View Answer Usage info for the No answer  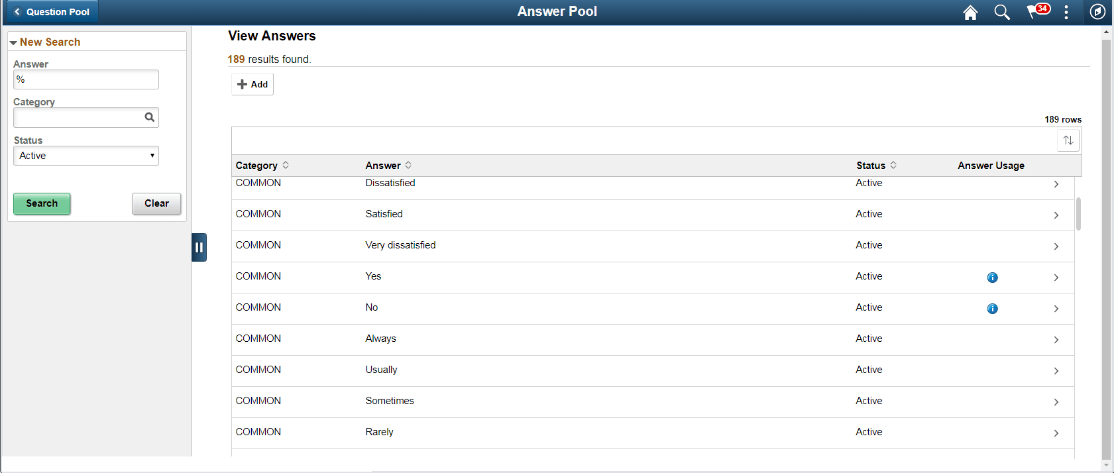click(992, 308)
